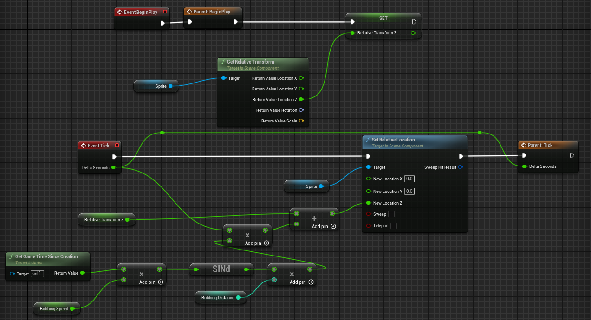Click the Event BeginPlay red delegate pin
The height and width of the screenshot is (320, 591).
click(x=165, y=12)
